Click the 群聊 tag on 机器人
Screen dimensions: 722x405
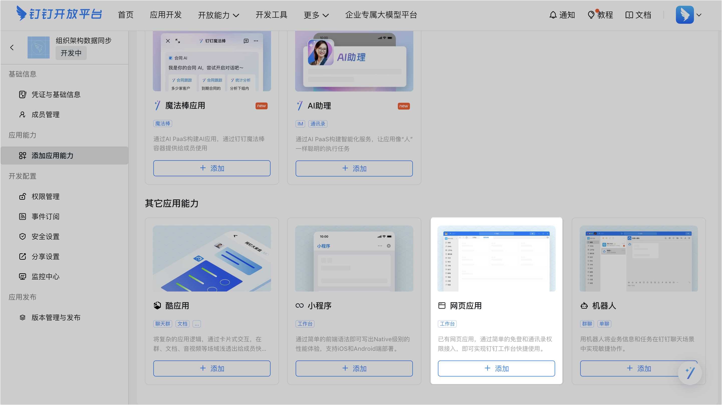coord(587,323)
